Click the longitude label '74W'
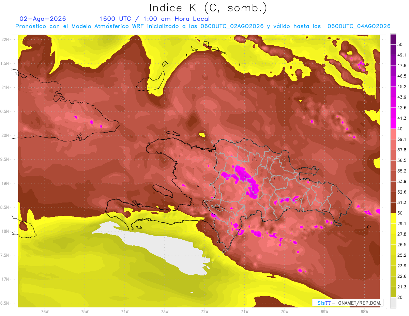The image size is (409, 316). [x=125, y=312]
